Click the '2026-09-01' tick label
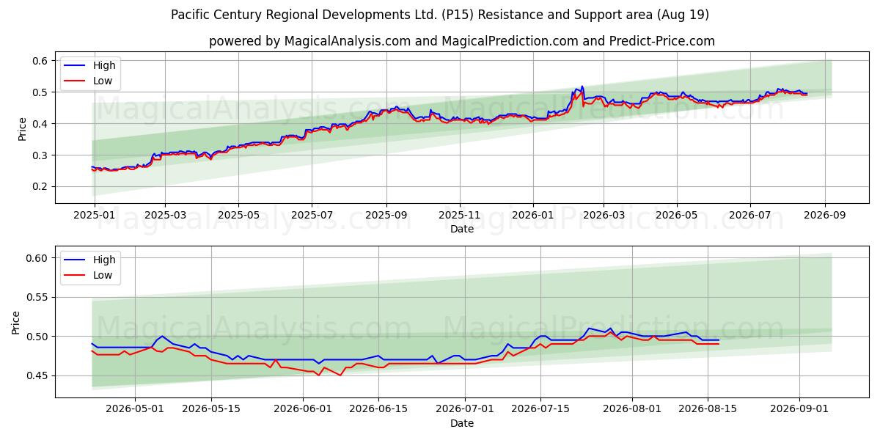 point(799,410)
